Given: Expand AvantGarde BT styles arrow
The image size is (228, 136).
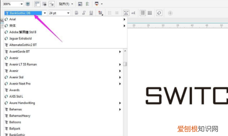Looking at the screenshot, I should (120, 52).
